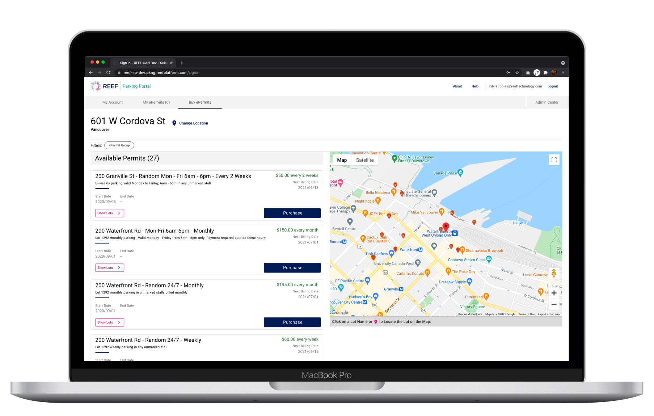654x416 pixels.
Task: Open map Terms of Use link
Action: (526, 314)
